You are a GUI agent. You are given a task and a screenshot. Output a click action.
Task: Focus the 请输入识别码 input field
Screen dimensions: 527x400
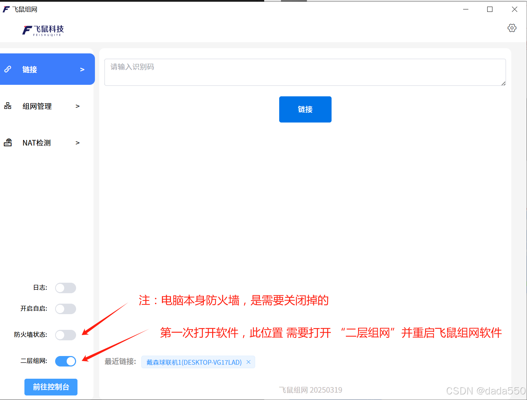pos(305,72)
